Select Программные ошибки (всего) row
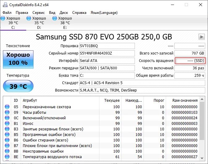 (101, 135)
